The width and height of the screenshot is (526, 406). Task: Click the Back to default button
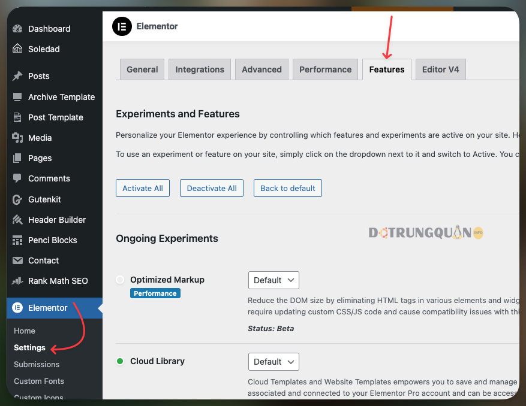[288, 188]
